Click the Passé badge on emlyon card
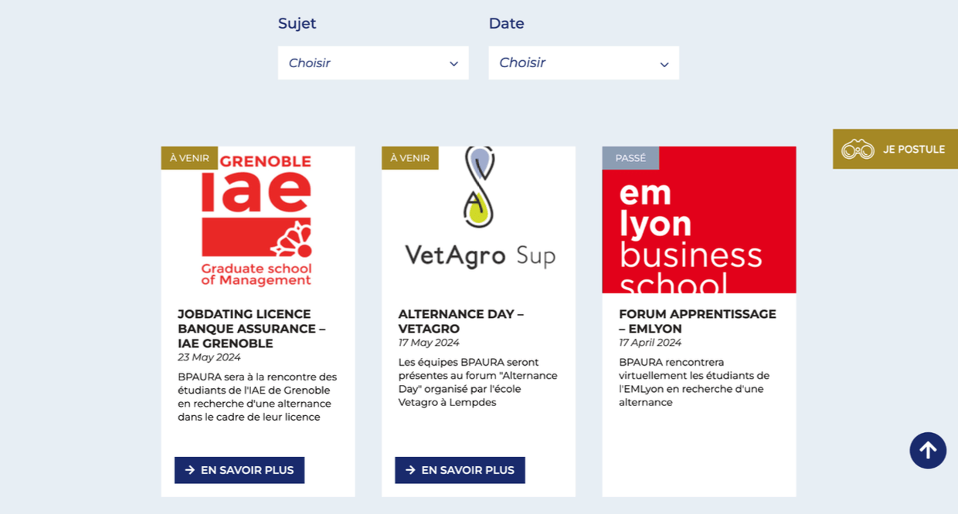Image resolution: width=958 pixels, height=514 pixels. [630, 158]
